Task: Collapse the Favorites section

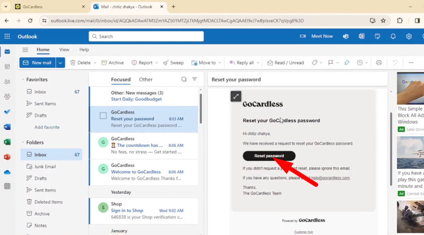Action: (x=23, y=79)
